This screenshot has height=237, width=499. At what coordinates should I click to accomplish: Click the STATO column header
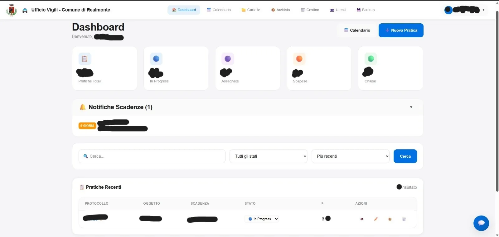tap(250, 203)
